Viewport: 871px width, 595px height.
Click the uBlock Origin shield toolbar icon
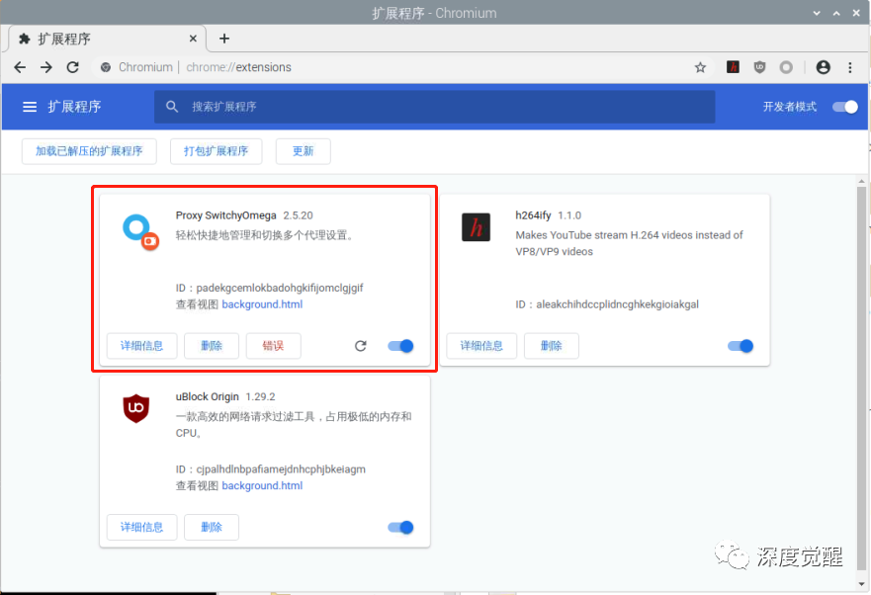pyautogui.click(x=759, y=67)
